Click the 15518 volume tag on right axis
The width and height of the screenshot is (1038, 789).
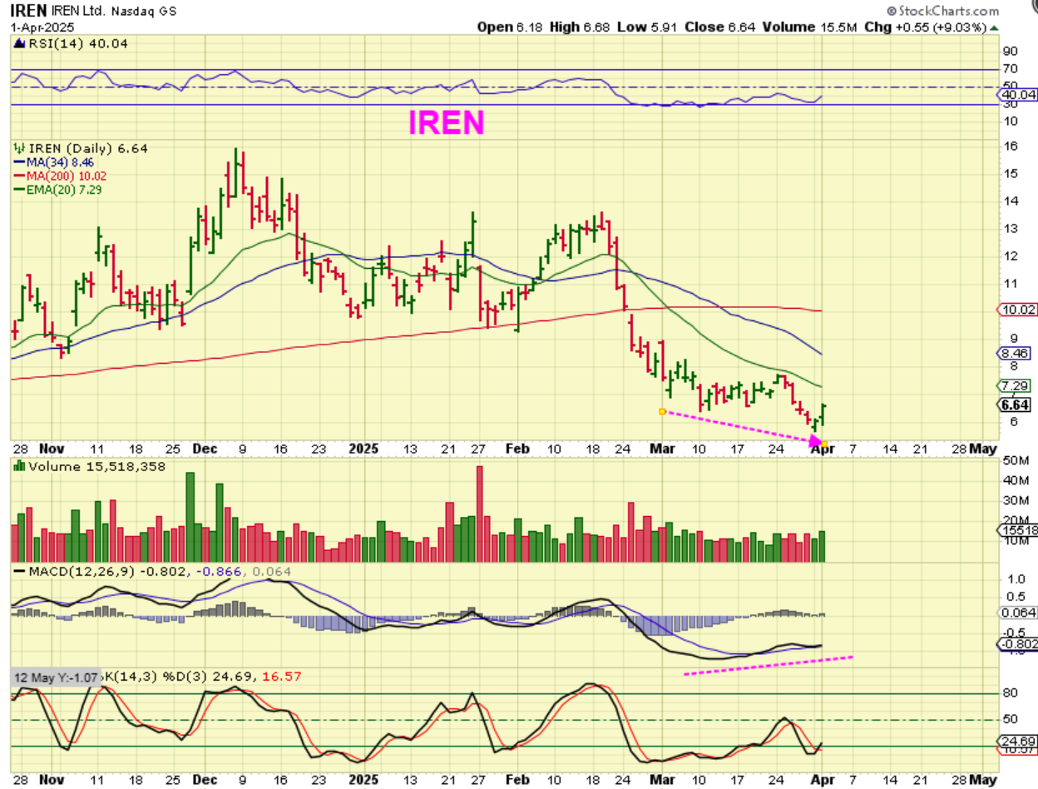(x=1019, y=530)
